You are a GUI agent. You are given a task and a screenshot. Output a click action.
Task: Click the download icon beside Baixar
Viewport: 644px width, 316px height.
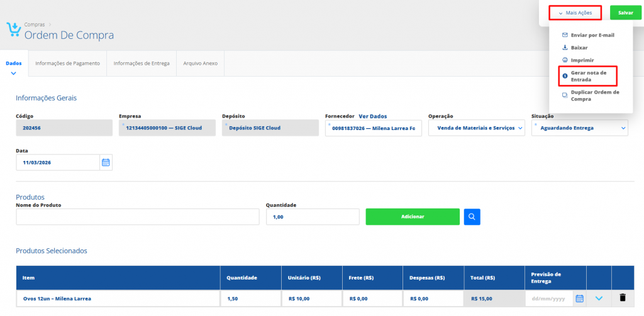click(565, 48)
